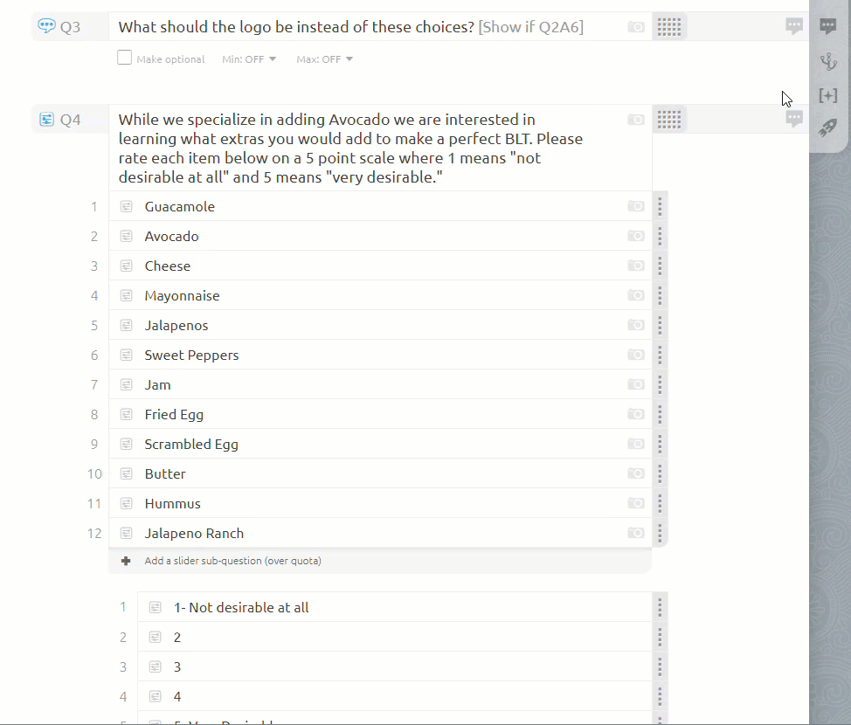Viewport: 851px width, 725px height.
Task: Click the Q3 question number label
Action: [70, 27]
